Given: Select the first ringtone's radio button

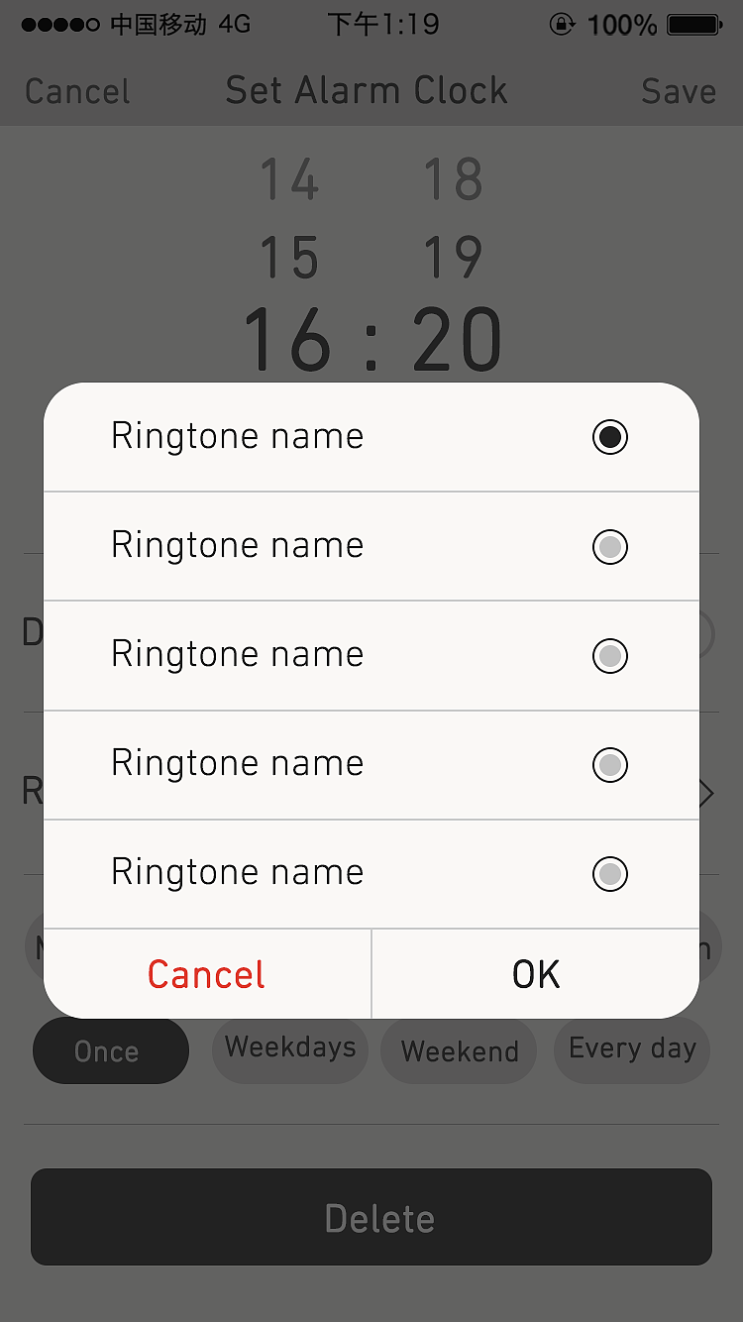Looking at the screenshot, I should tap(609, 437).
